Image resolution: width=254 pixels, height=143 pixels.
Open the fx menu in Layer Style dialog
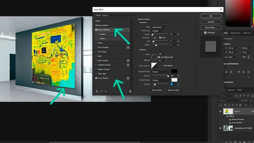click(x=97, y=92)
